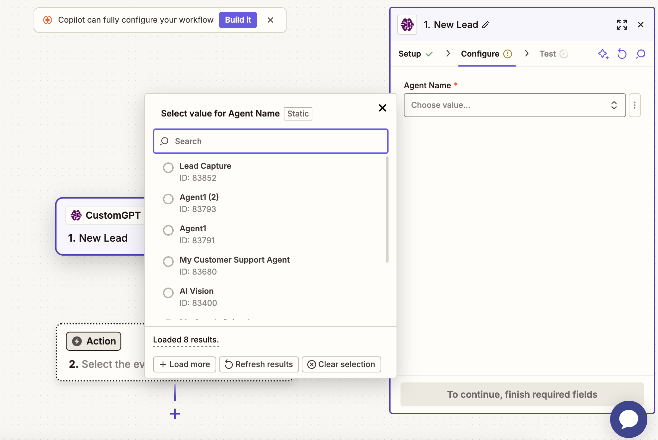Click Refresh results button
Screen dimensions: 658x440
point(259,364)
